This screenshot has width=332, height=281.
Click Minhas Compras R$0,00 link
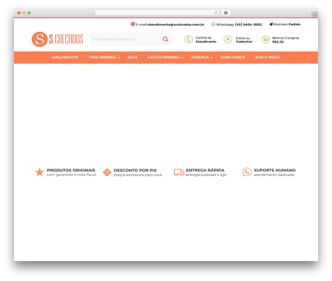(286, 40)
